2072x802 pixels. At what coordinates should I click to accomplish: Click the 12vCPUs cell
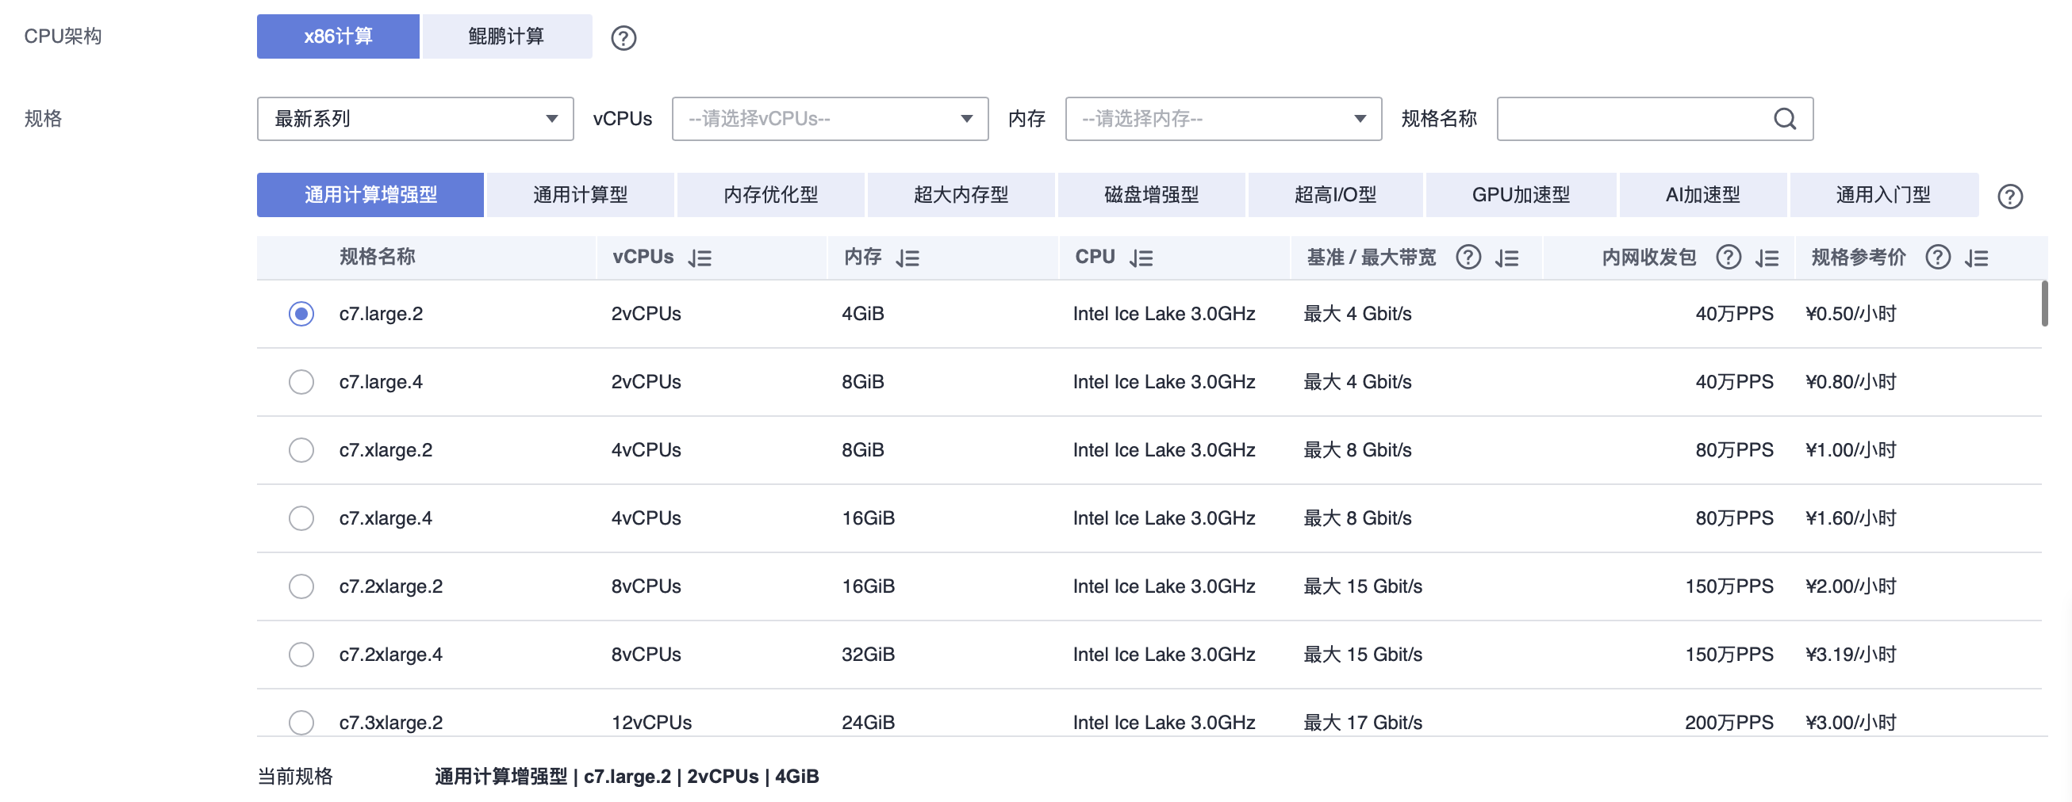(651, 723)
